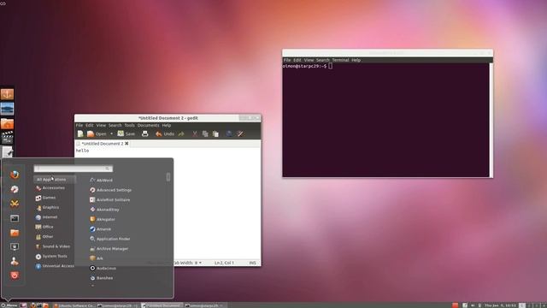Viewport: 547px width, 308px height.
Task: Launch Audacious from the application list
Action: (103, 268)
